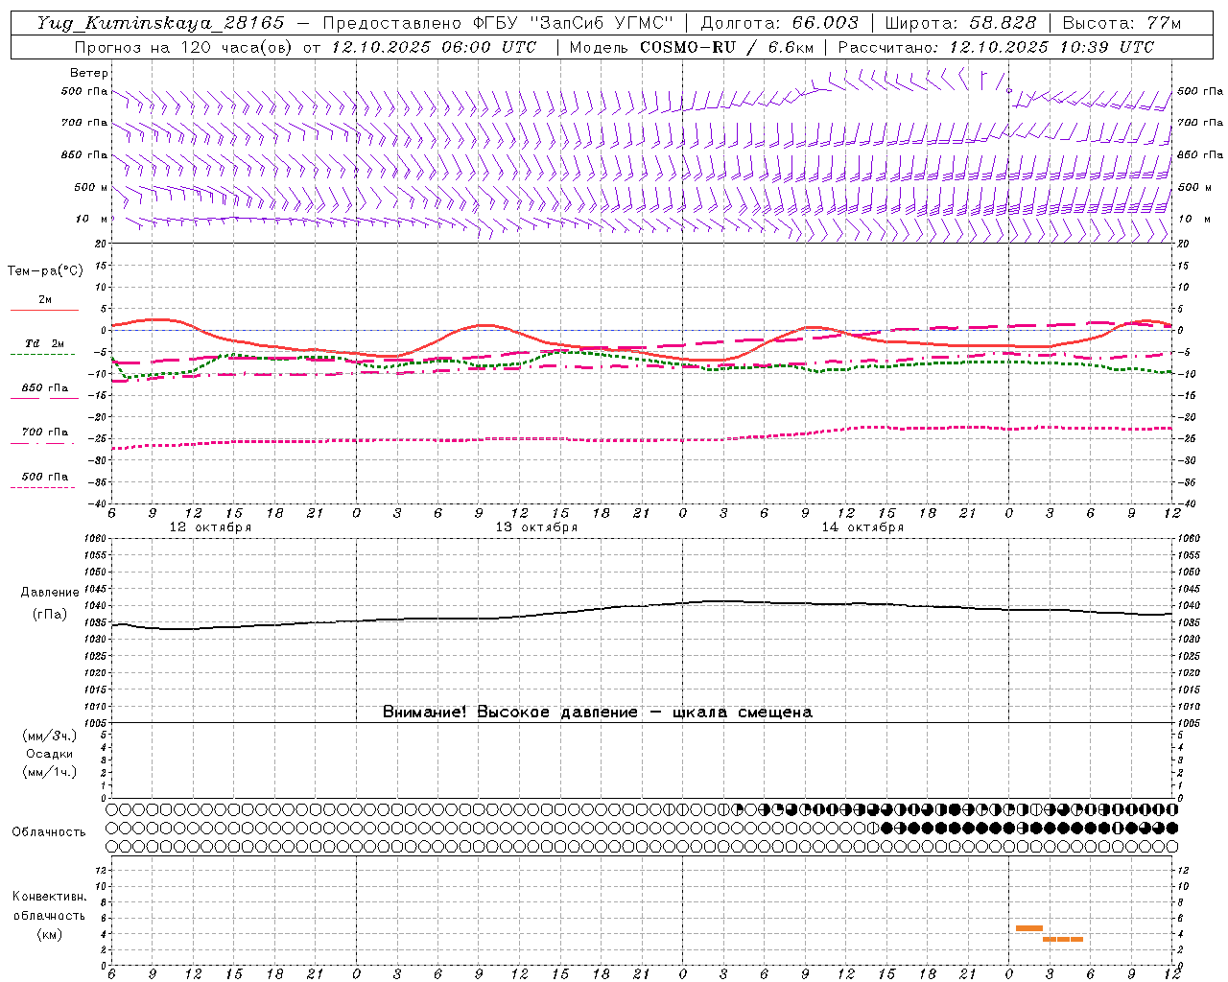The width and height of the screenshot is (1228, 982).
Task: Click the upper orange convective cloud bar
Action: tap(1029, 928)
